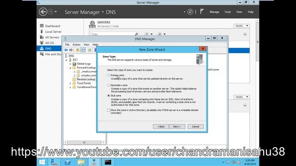Select the Reverse Lookup Zones folder
Screen dimensions: 296x166
[84, 79]
